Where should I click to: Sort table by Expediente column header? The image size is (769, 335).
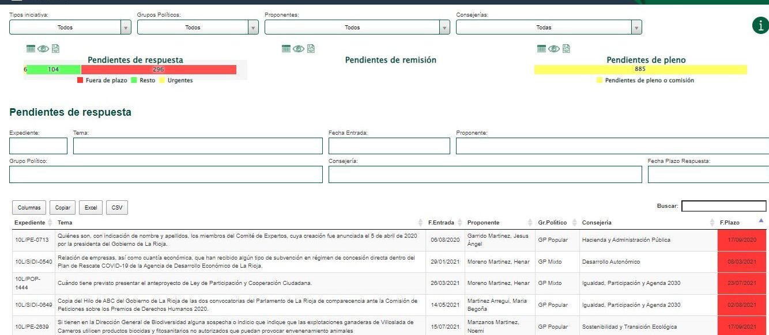click(x=30, y=223)
